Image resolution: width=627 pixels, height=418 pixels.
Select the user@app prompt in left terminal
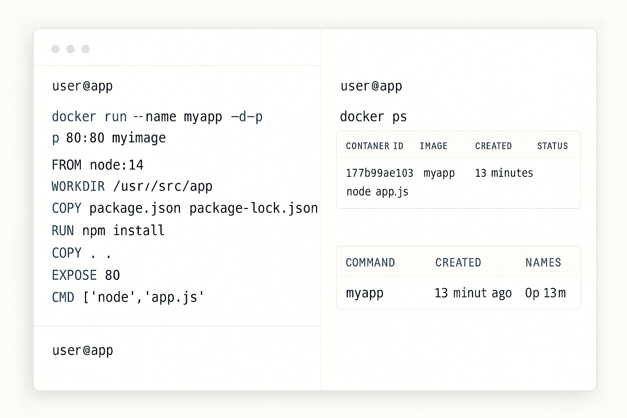point(82,86)
